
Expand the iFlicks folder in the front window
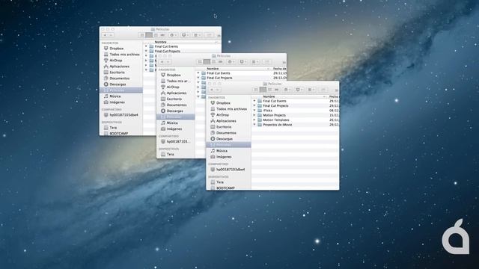click(x=254, y=111)
